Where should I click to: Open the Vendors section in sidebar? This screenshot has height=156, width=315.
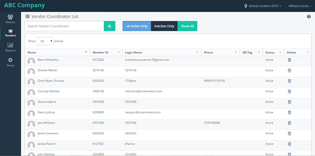click(x=10, y=33)
